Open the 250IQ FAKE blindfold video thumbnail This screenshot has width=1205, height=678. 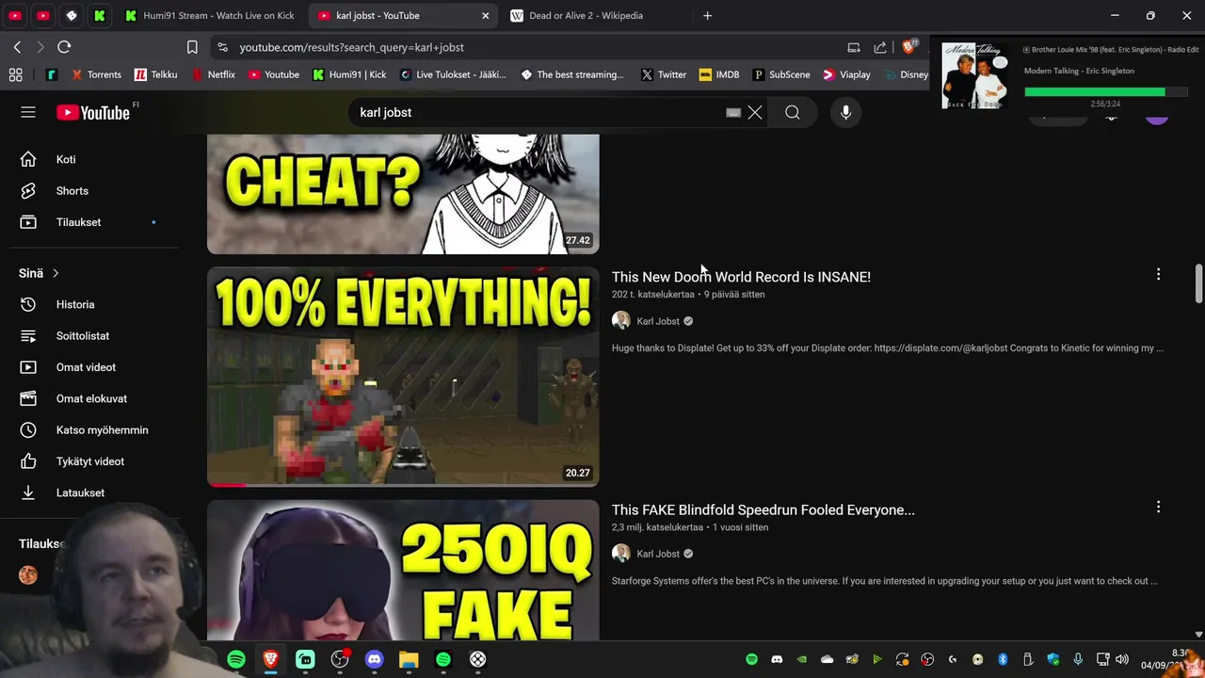403,571
